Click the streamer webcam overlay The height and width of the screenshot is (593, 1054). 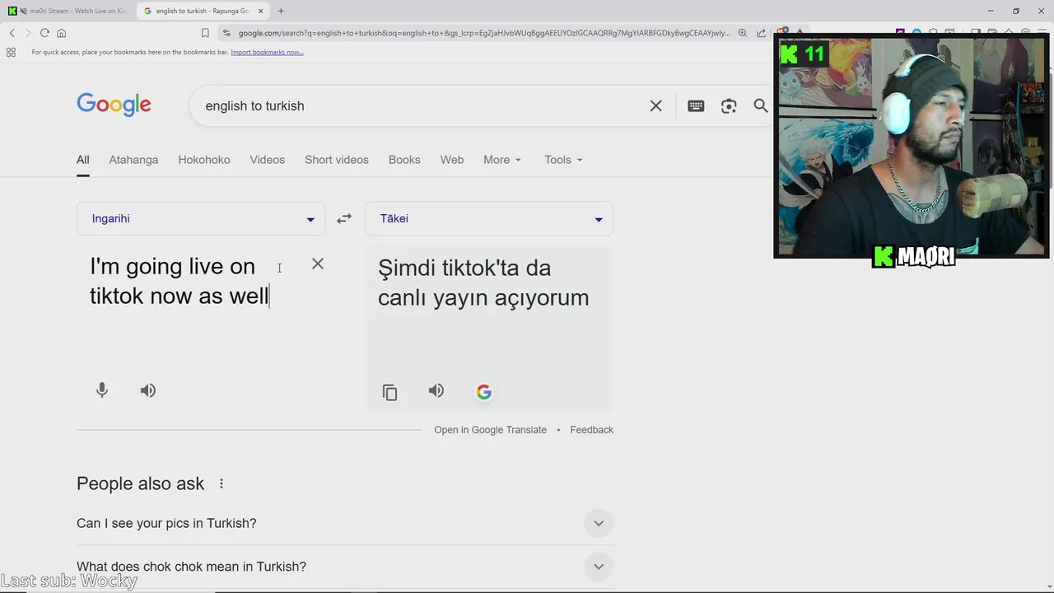tap(911, 147)
